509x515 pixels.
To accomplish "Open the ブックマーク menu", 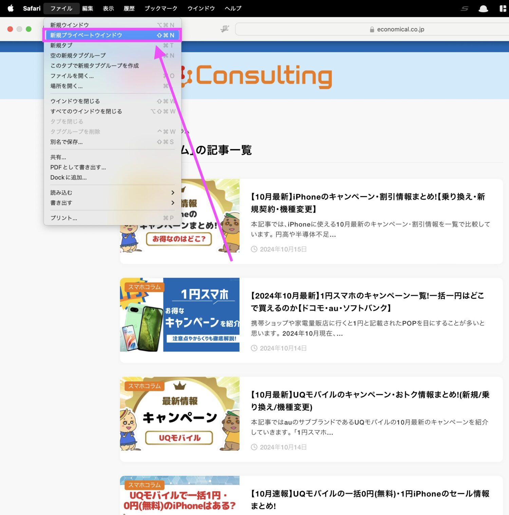I will tap(161, 8).
